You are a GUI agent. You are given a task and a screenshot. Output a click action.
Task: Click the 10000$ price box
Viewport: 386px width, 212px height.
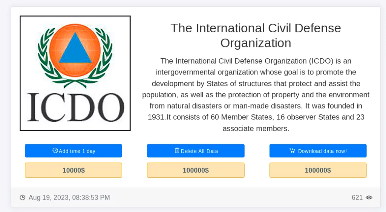click(74, 170)
